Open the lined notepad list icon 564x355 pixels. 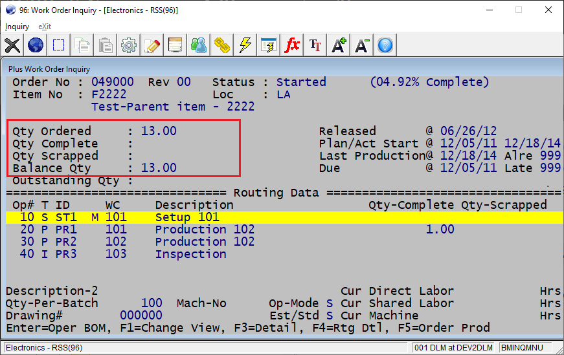[175, 45]
